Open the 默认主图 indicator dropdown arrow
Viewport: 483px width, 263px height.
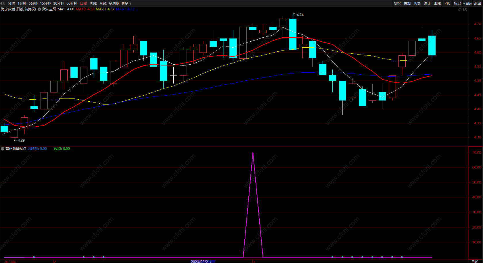click(x=39, y=9)
